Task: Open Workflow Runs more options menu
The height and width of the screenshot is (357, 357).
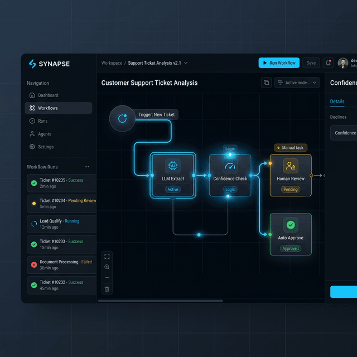Action: pyautogui.click(x=87, y=167)
